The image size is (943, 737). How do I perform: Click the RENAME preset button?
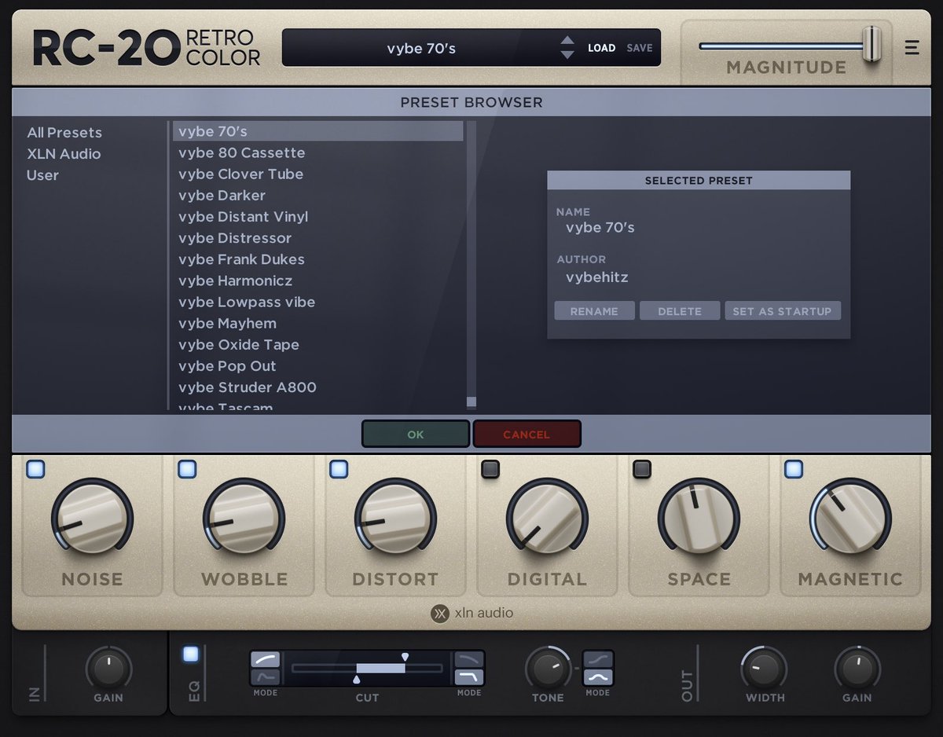click(x=594, y=311)
